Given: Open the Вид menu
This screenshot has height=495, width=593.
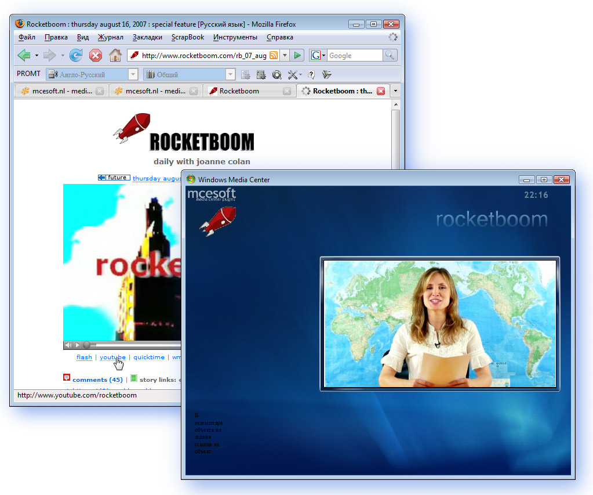Looking at the screenshot, I should (83, 37).
